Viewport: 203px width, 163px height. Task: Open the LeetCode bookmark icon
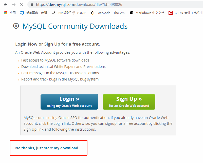[x=92, y=13]
